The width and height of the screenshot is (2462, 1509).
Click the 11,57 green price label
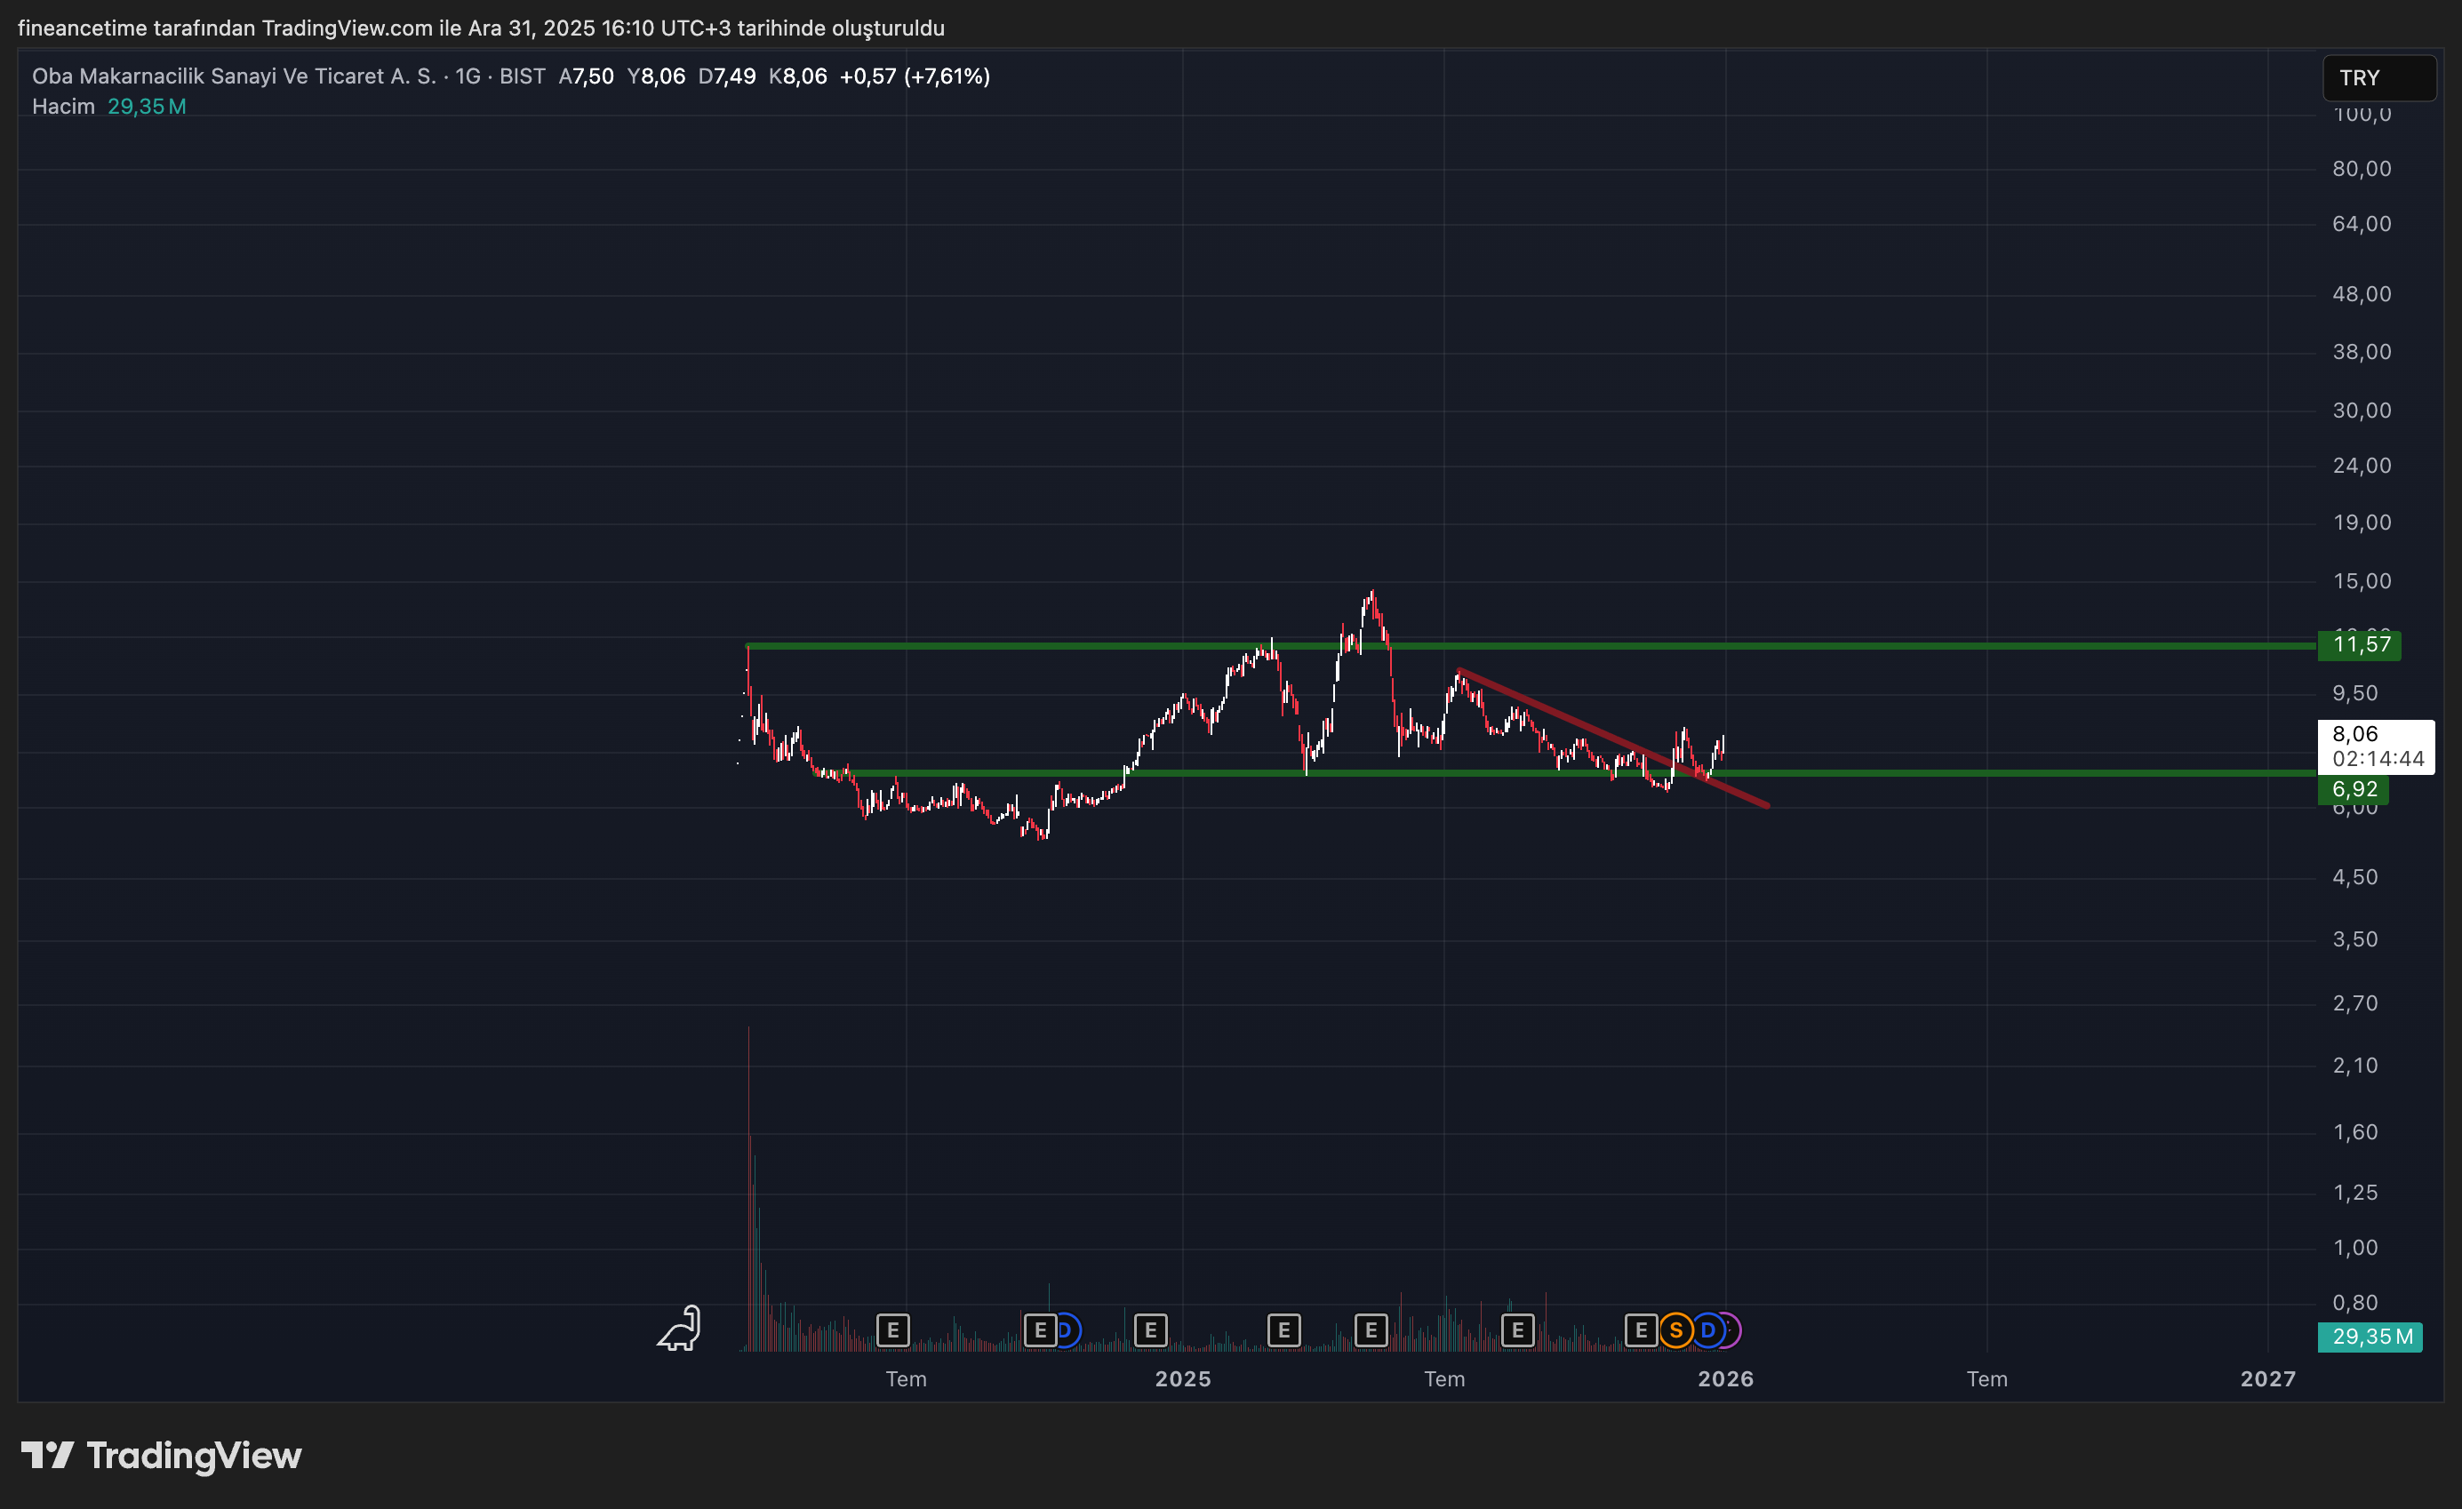point(2360,644)
